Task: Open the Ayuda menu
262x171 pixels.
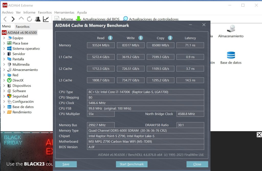Action: point(82,12)
